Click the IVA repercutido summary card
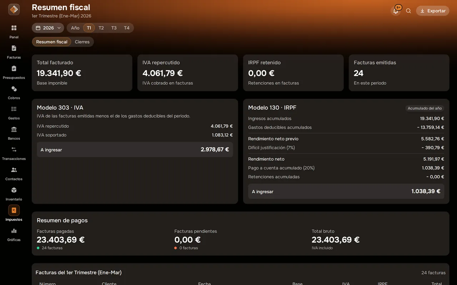This screenshot has width=457, height=285. tap(188, 73)
